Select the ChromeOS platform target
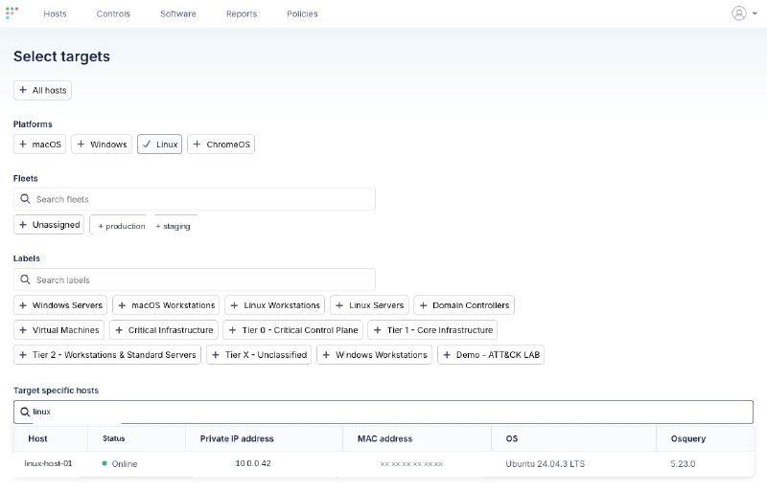767x491 pixels. click(x=221, y=145)
